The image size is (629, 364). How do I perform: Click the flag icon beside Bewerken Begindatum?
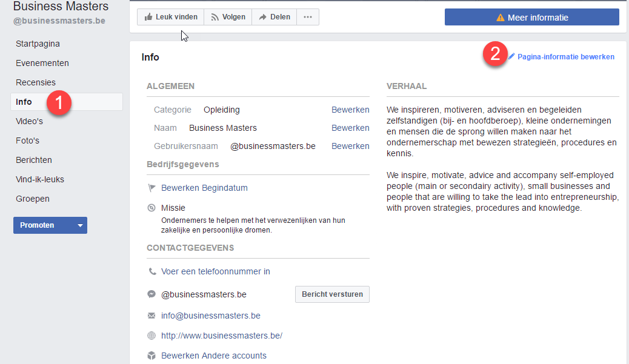pyautogui.click(x=151, y=188)
